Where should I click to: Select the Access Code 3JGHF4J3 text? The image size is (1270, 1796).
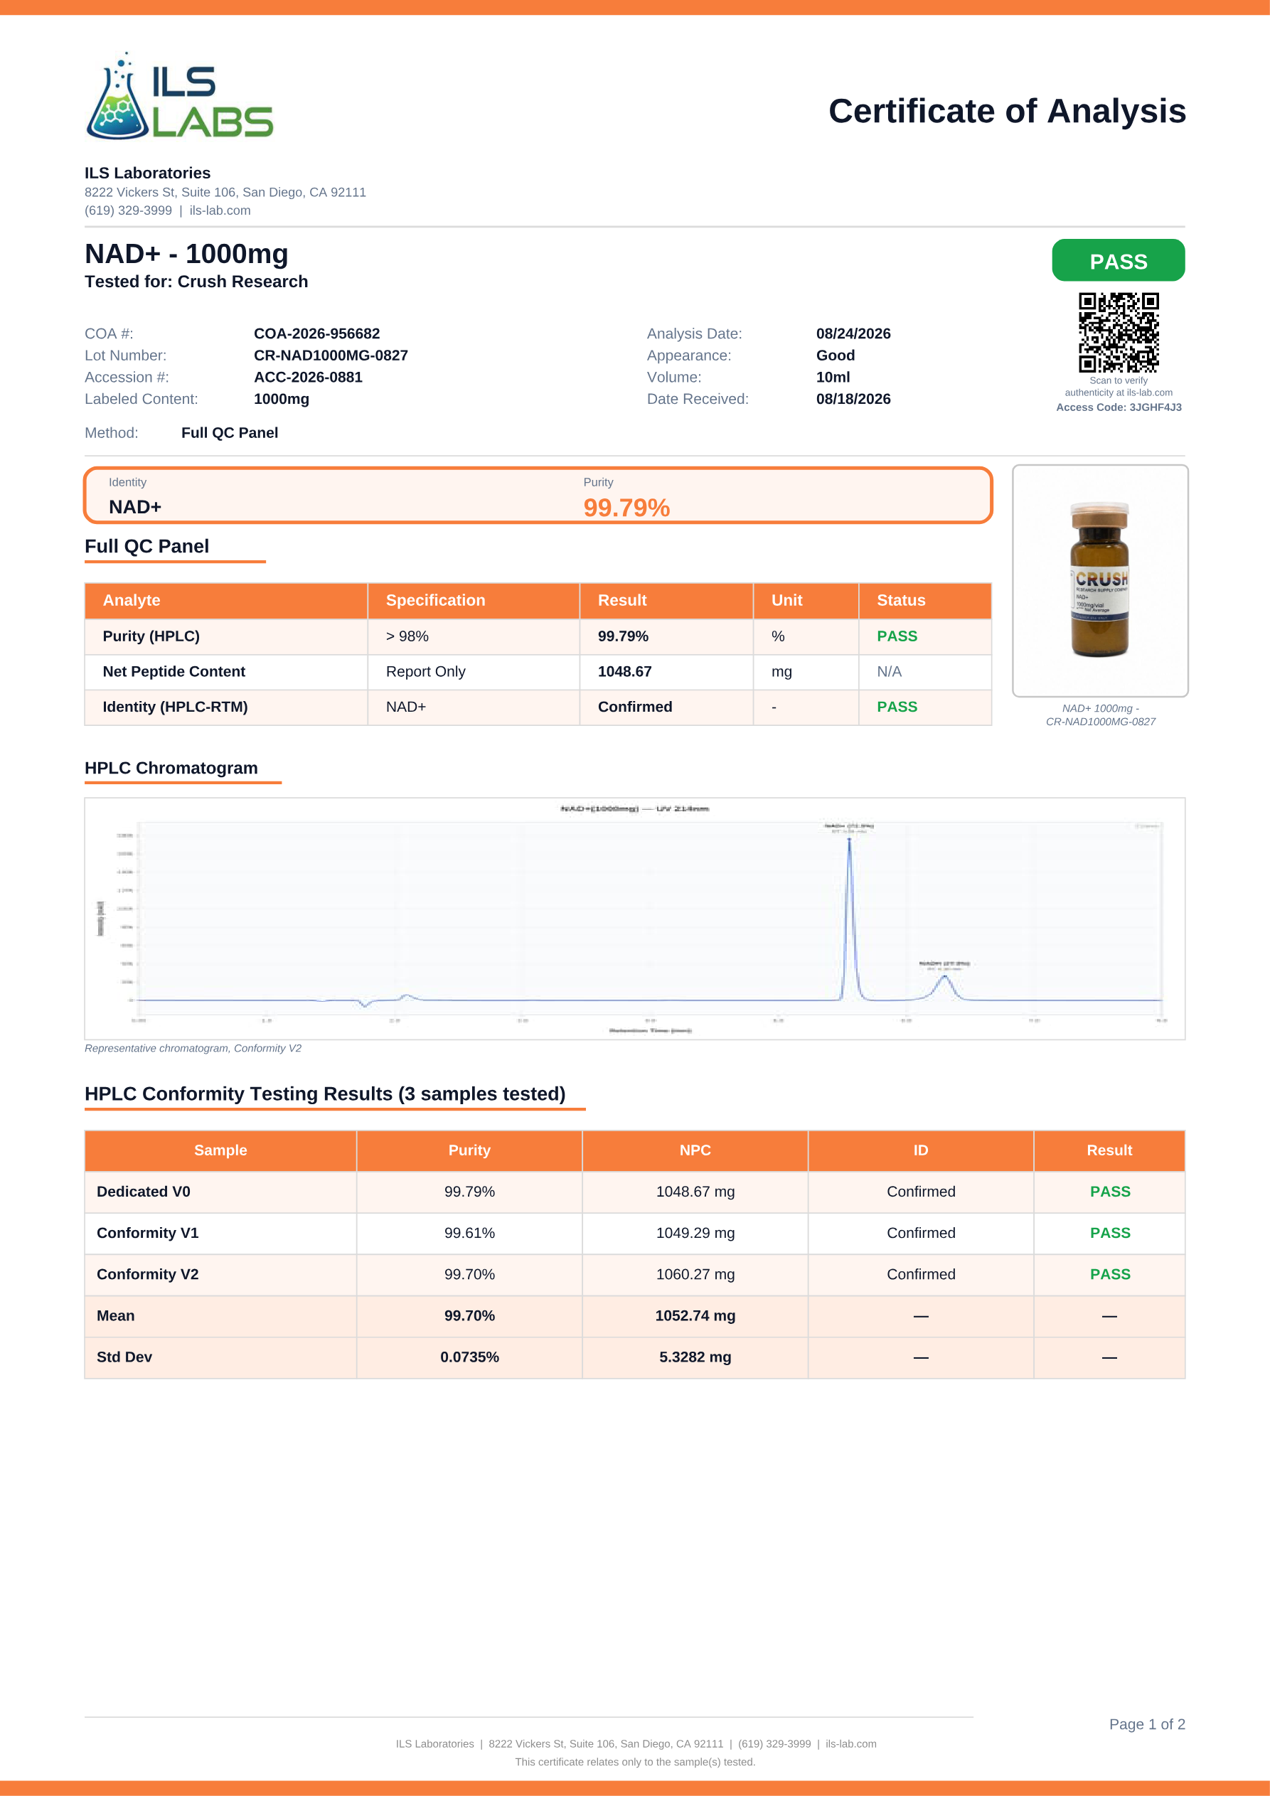click(1119, 407)
